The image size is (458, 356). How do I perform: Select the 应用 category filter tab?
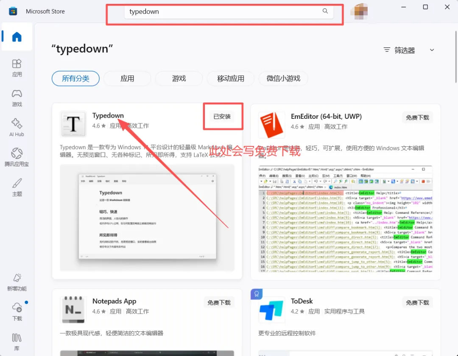point(127,78)
